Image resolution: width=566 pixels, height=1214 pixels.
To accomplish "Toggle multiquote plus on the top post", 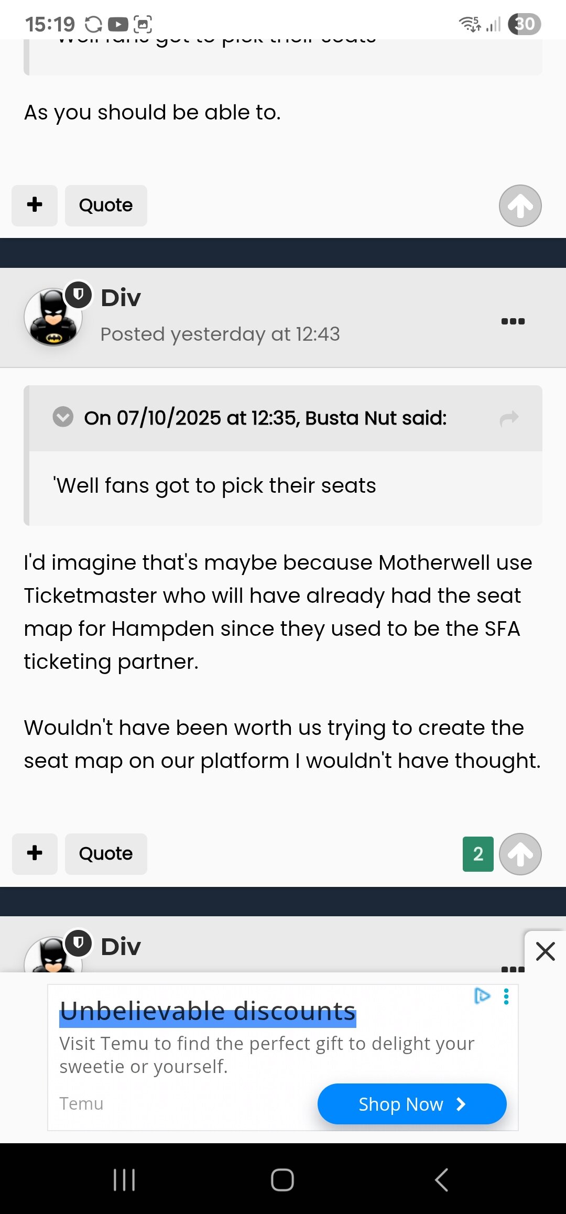I will pos(35,205).
